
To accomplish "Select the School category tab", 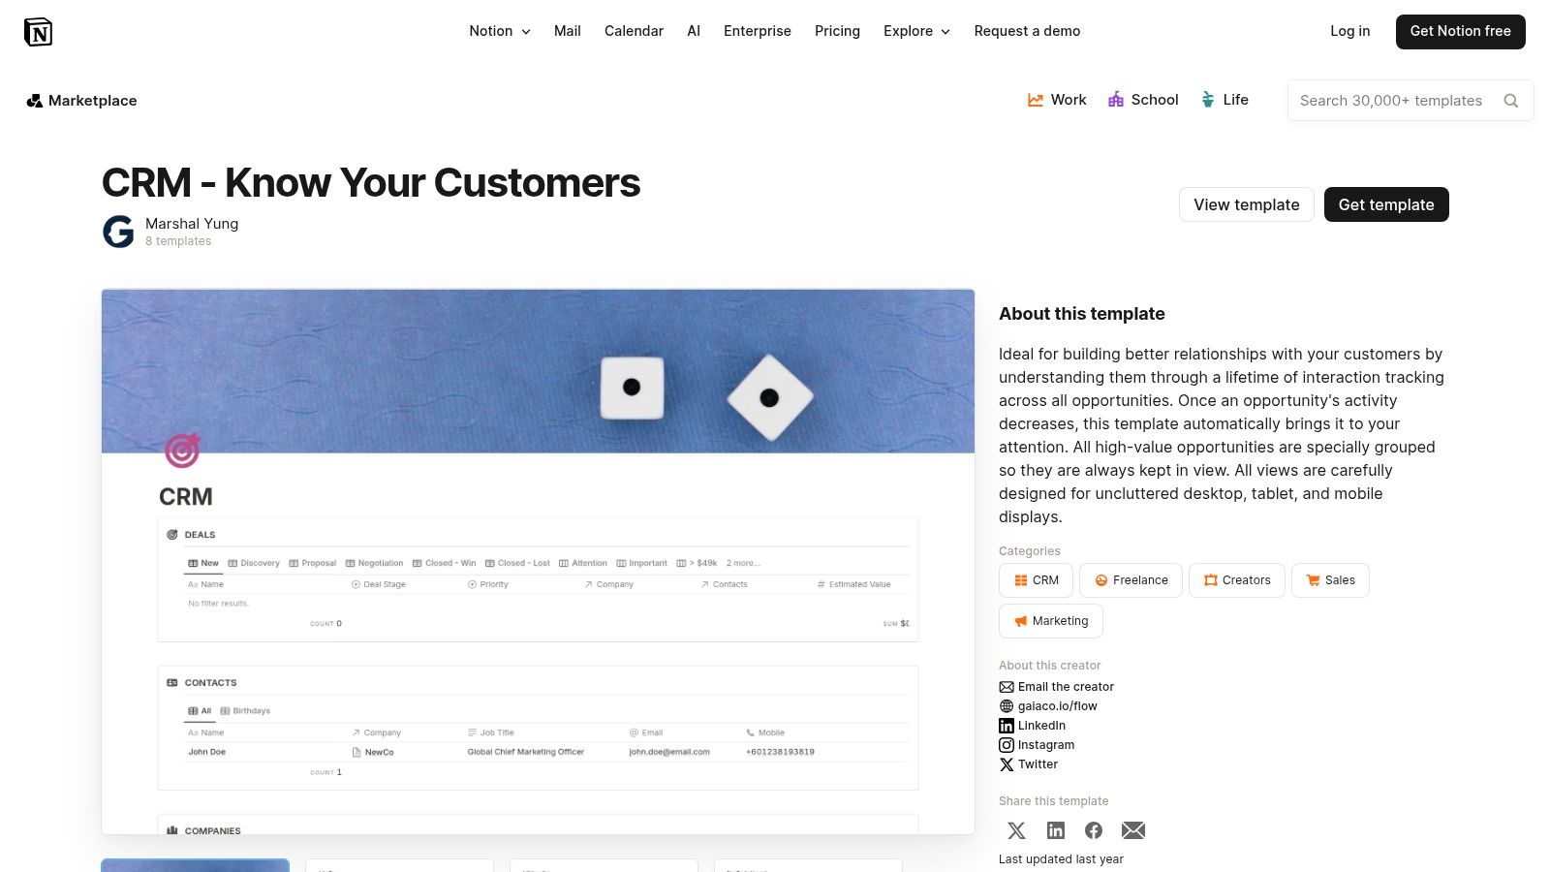I will point(1143,100).
